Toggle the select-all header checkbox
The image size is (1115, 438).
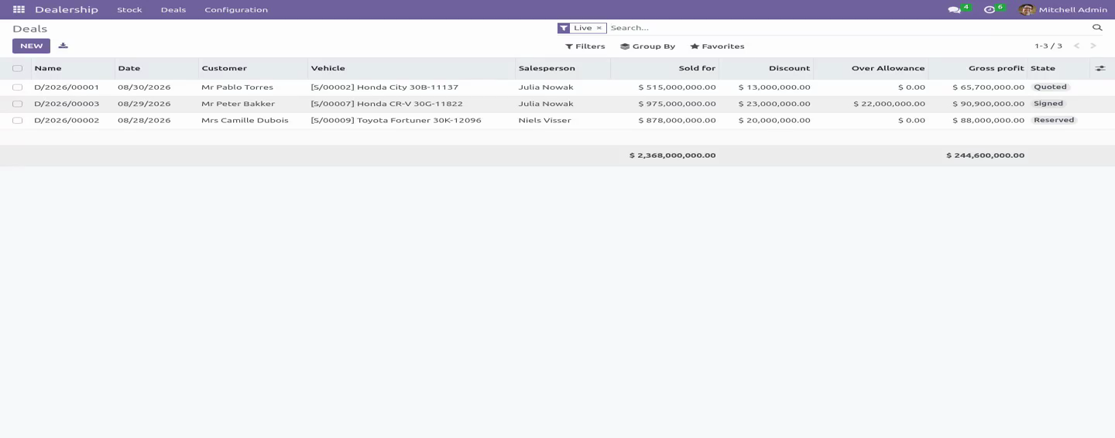click(17, 68)
